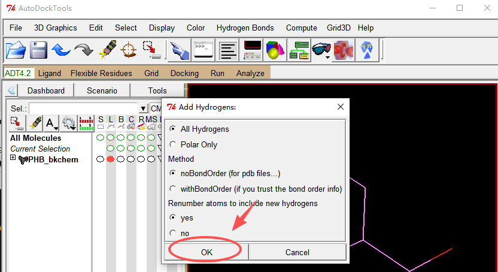Choose withBondOrder method radio button

(173, 189)
